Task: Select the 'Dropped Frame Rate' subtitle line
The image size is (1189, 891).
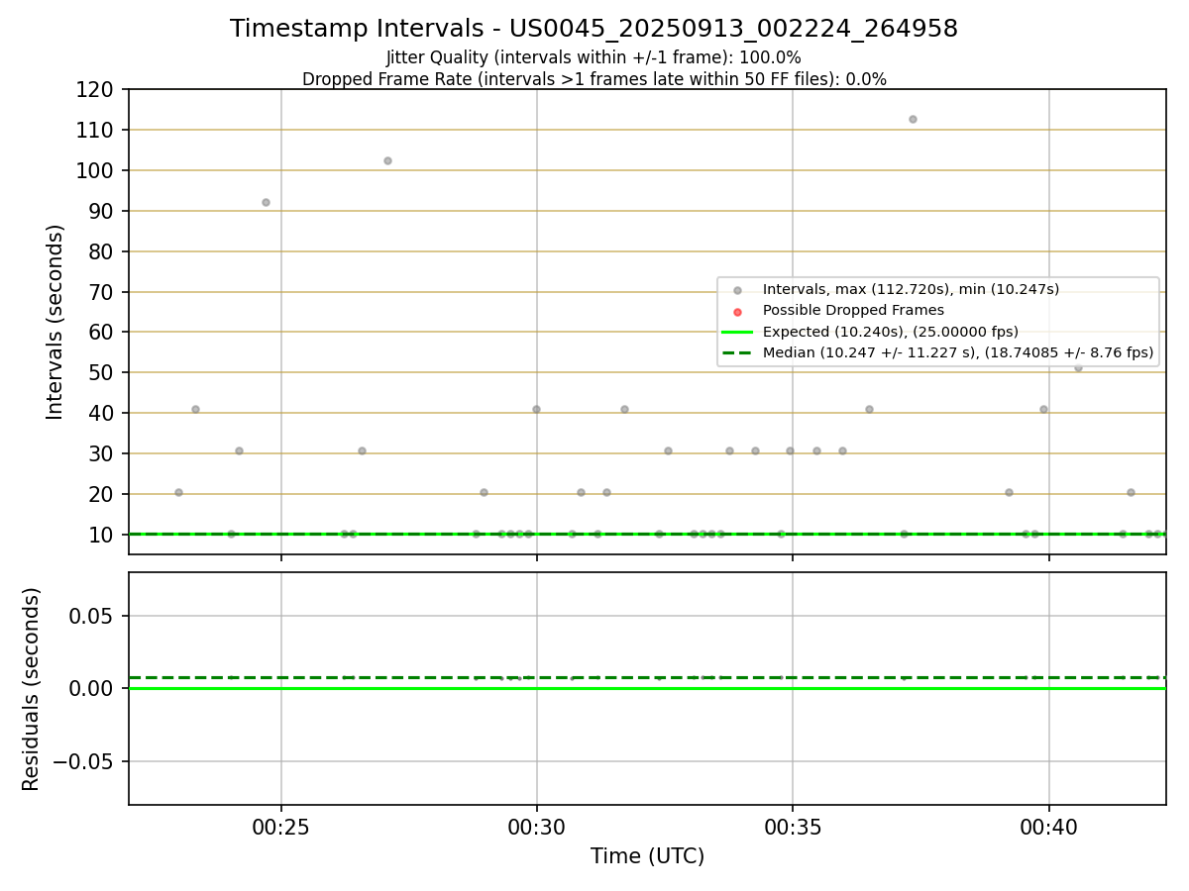Action: coord(594,79)
